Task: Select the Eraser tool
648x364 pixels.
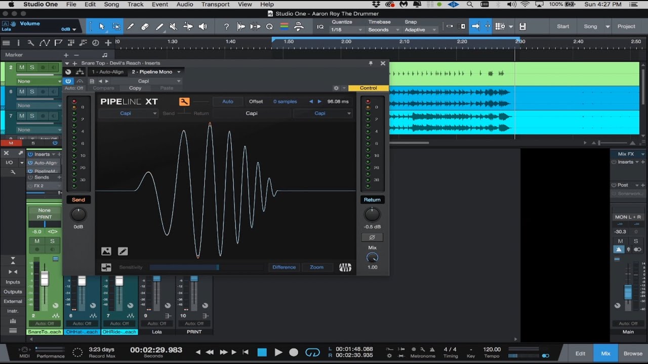Action: (x=145, y=26)
